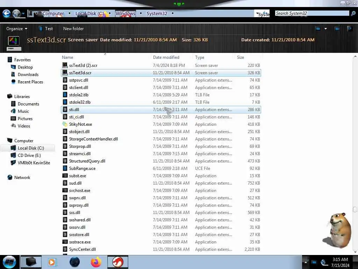The image size is (358, 269).
Task: Toggle the preview pane icon
Action: (337, 29)
